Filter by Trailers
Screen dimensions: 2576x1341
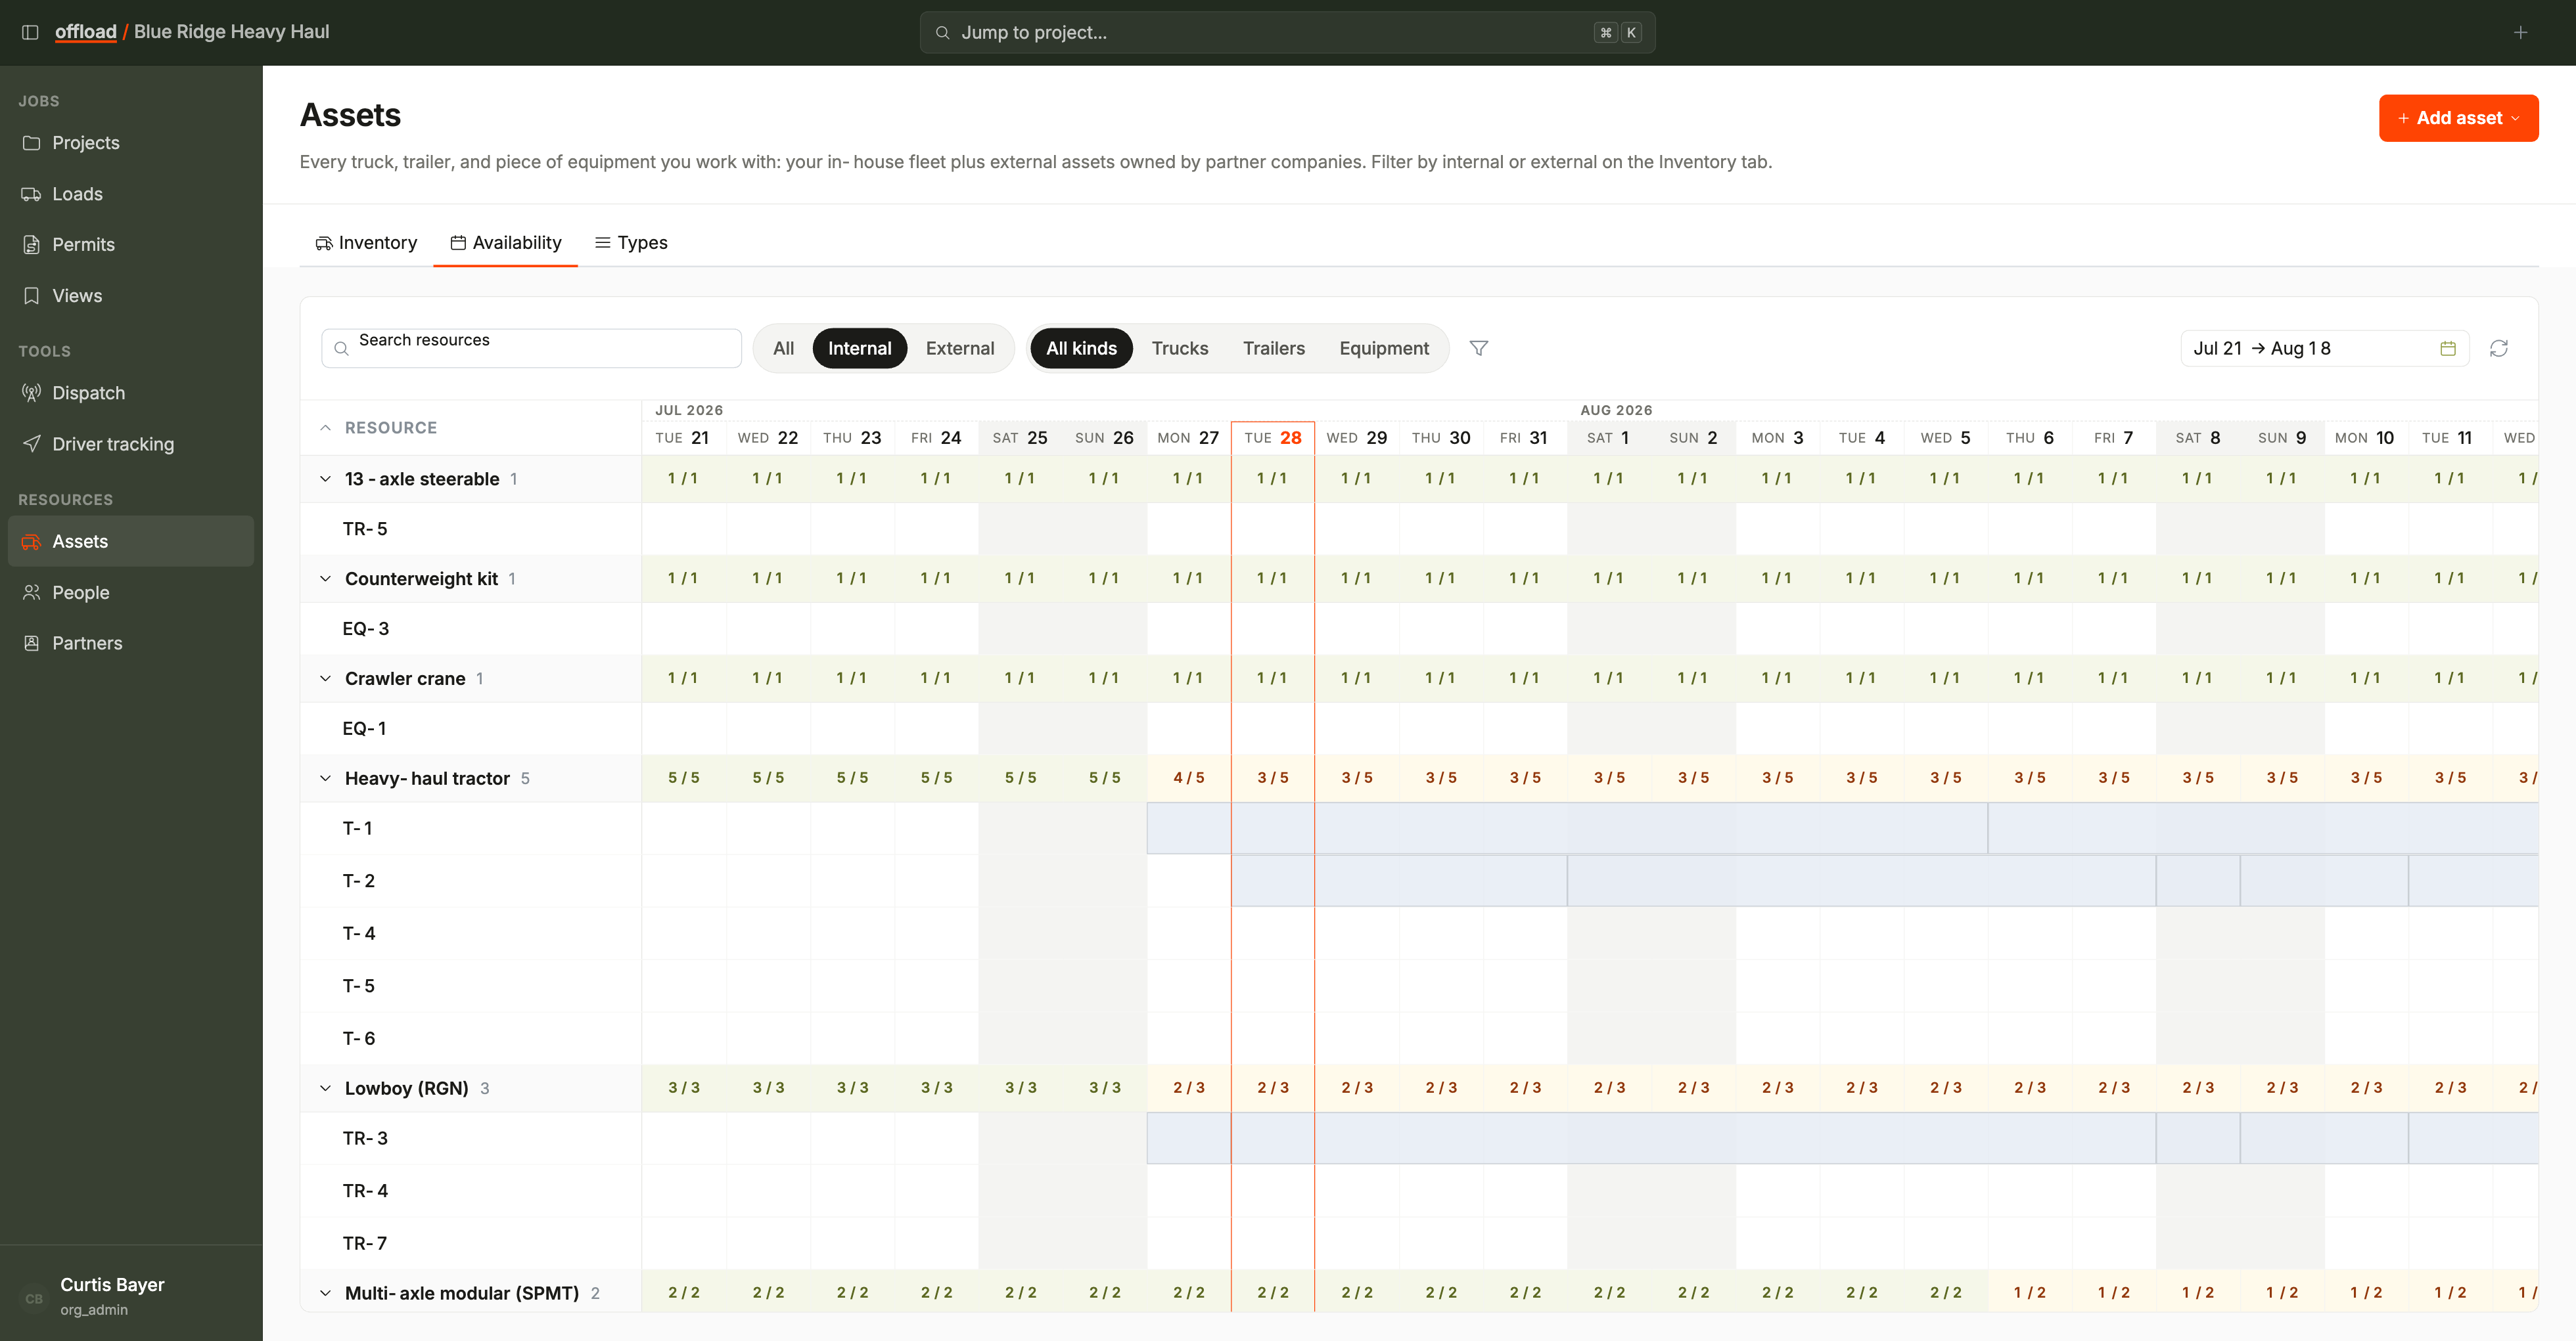tap(1274, 348)
